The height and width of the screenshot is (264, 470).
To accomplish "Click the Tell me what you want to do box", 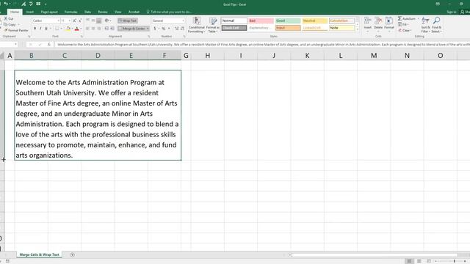I will tap(170, 12).
